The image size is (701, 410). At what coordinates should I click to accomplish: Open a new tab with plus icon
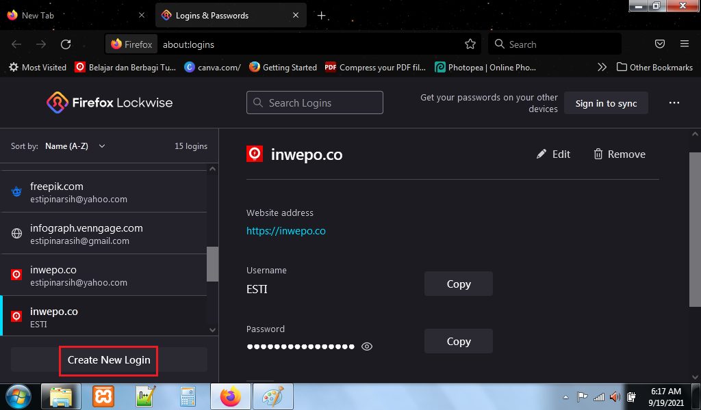point(321,16)
